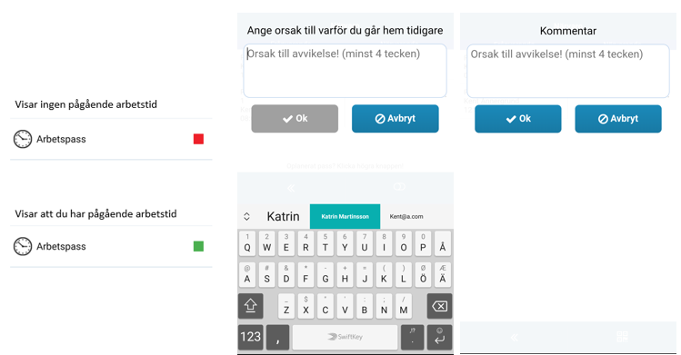Tap the comma key on the keyboard

click(277, 337)
